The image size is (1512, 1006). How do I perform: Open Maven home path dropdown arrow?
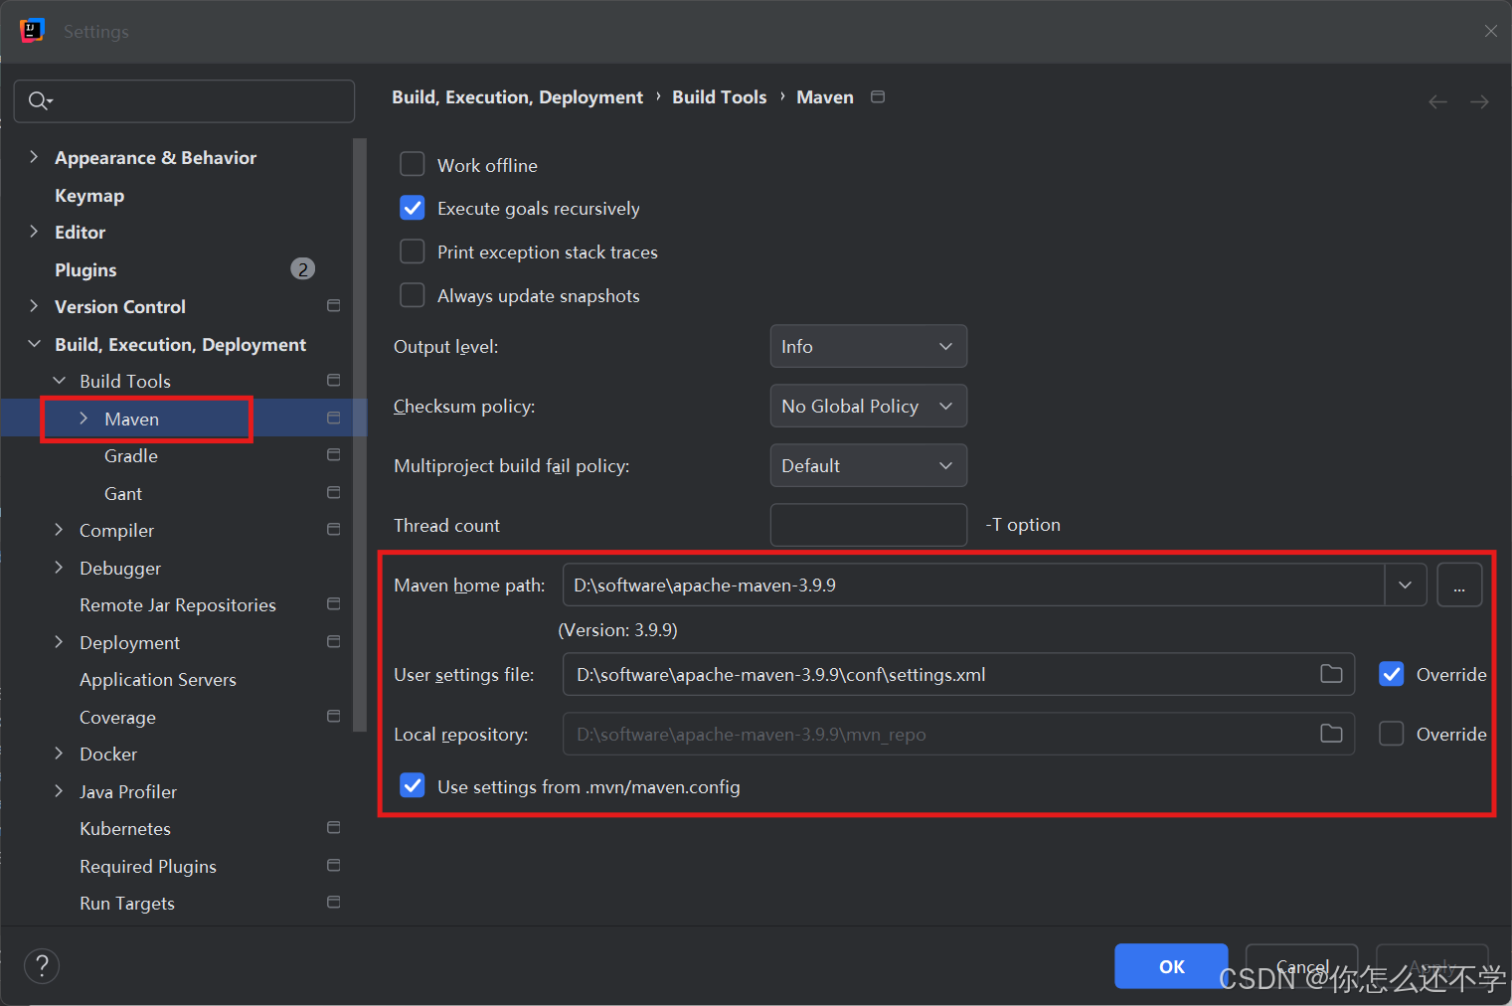coord(1405,585)
